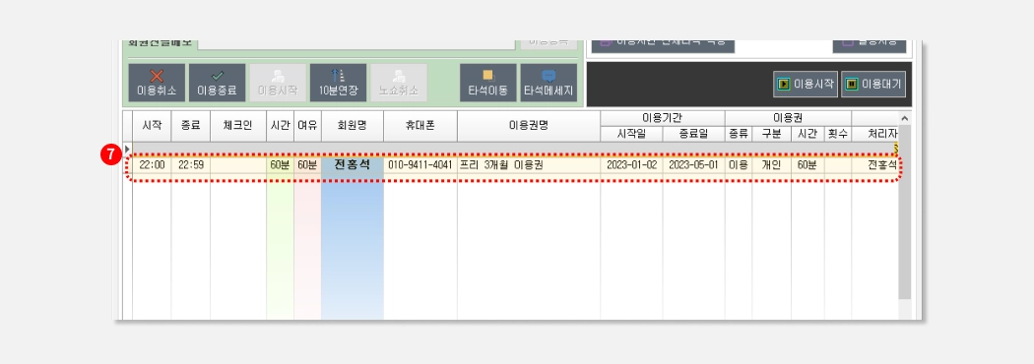The width and height of the screenshot is (1034, 364).
Task: Click the 이용종료 checkmark button
Action: pos(217,83)
